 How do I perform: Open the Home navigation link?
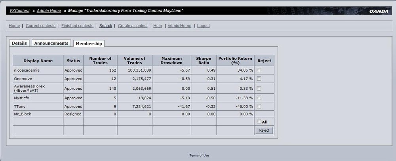(14, 26)
